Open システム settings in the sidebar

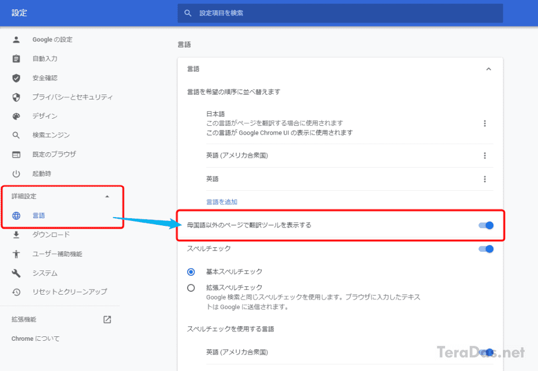(45, 273)
